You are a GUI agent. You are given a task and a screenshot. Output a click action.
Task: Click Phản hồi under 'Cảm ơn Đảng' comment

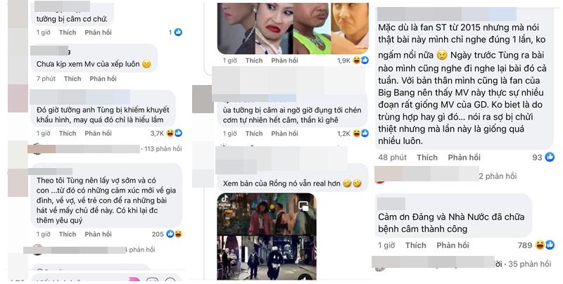click(x=453, y=245)
